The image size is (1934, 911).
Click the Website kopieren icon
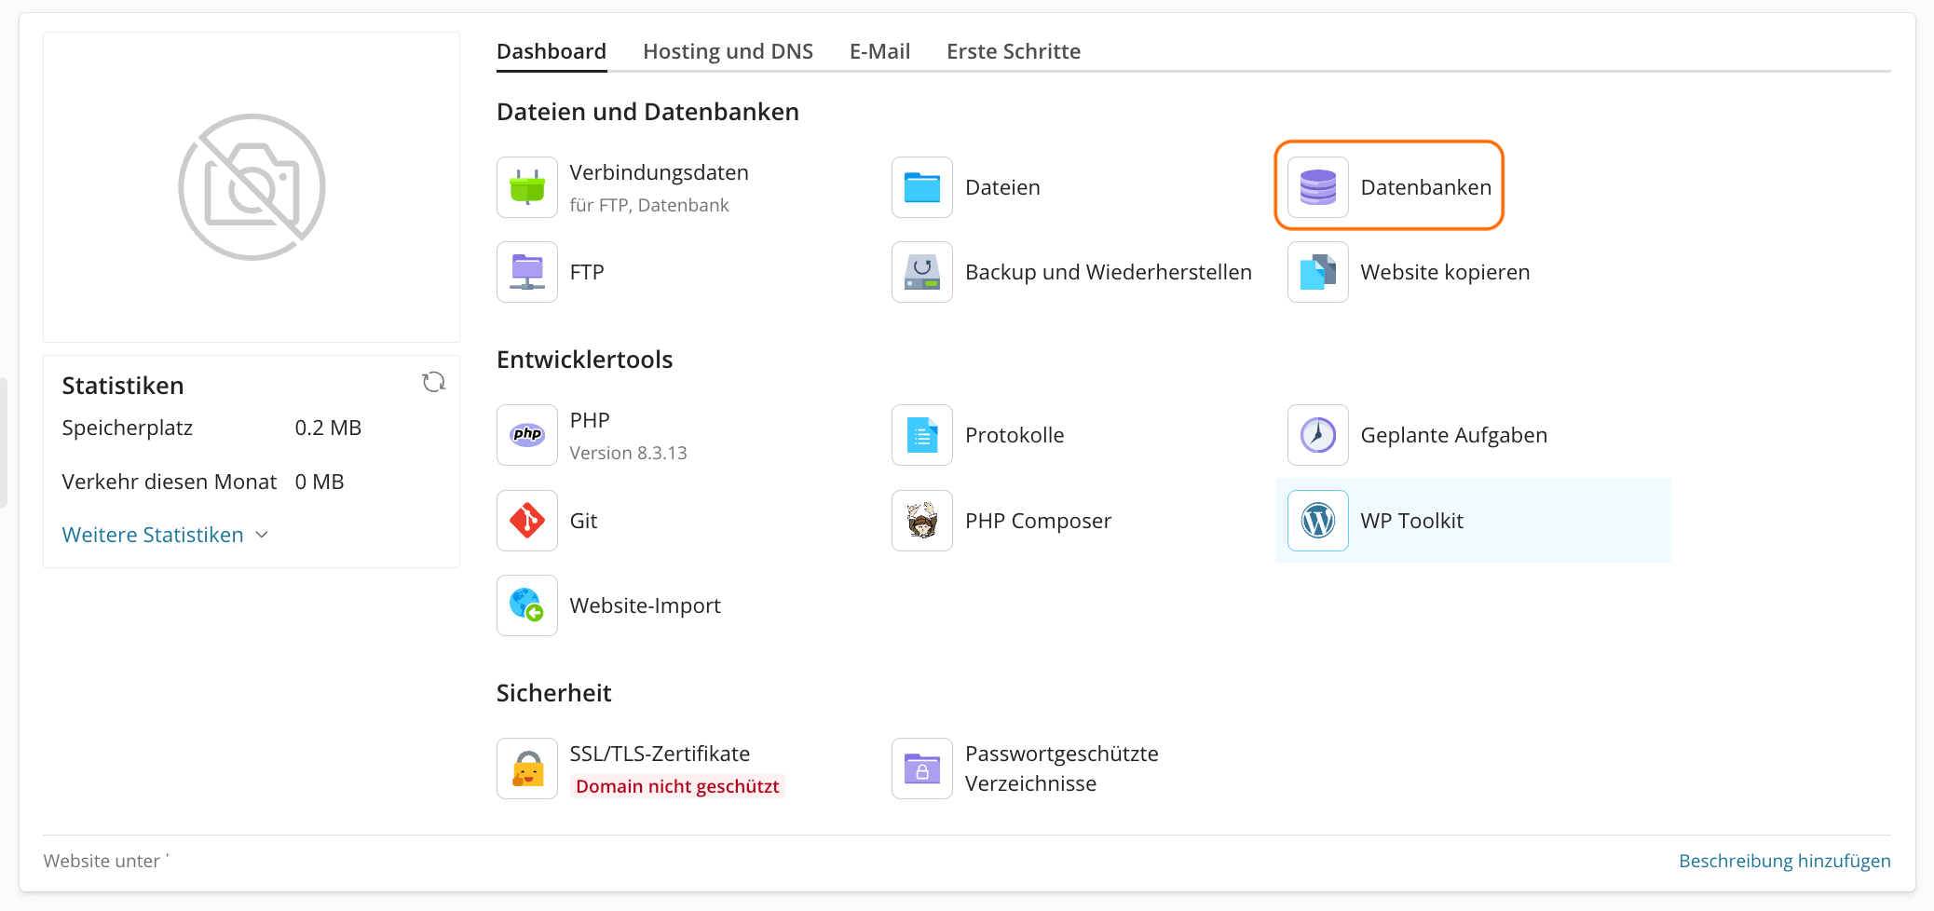pos(1318,272)
